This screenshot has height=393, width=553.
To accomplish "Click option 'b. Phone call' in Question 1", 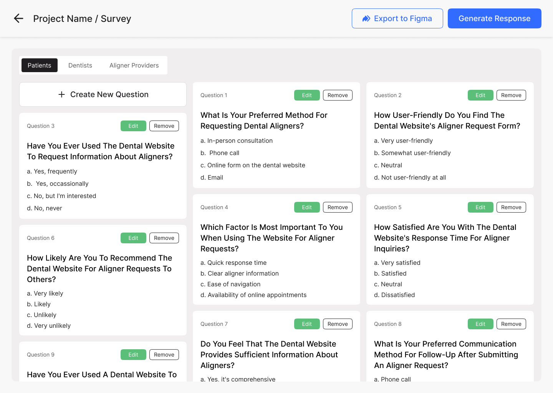I will [220, 153].
